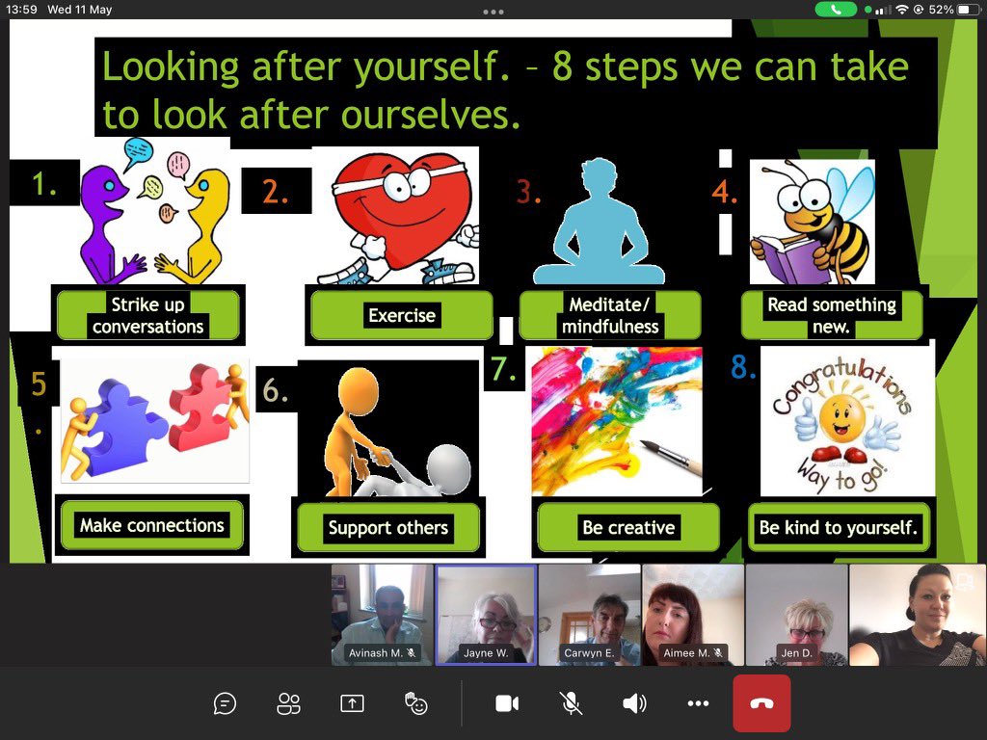987x740 pixels.
Task: Open the more options ellipsis
Action: point(698,703)
